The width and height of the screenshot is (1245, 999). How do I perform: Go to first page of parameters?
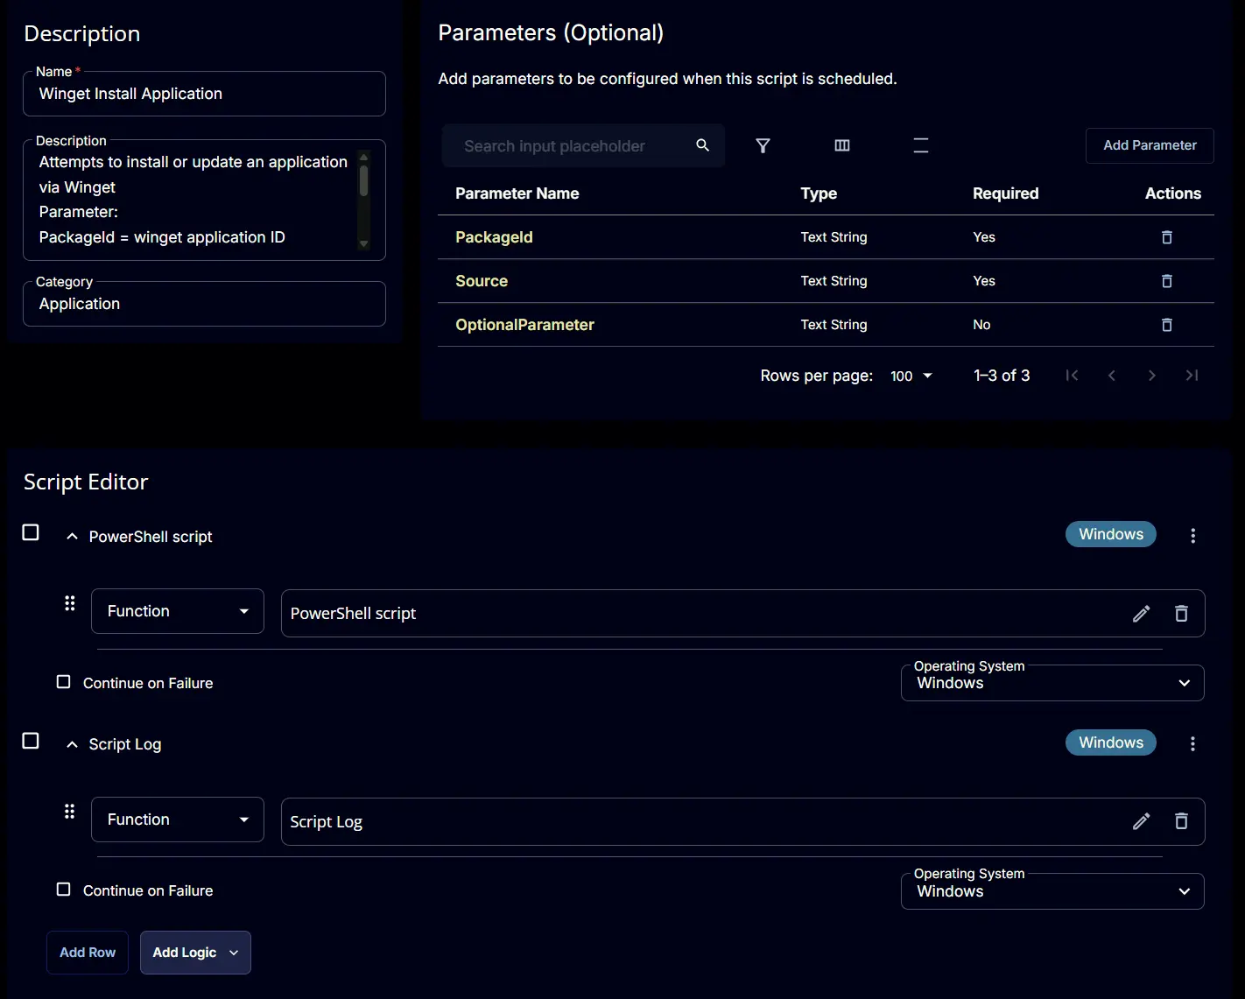(1072, 376)
